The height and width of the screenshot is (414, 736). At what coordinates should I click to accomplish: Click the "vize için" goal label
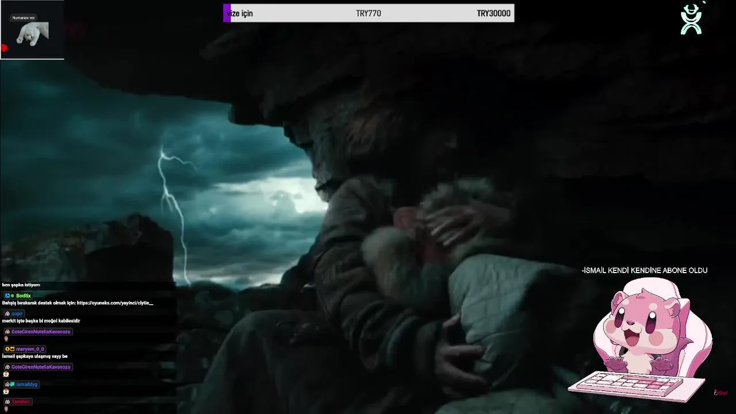pos(240,13)
